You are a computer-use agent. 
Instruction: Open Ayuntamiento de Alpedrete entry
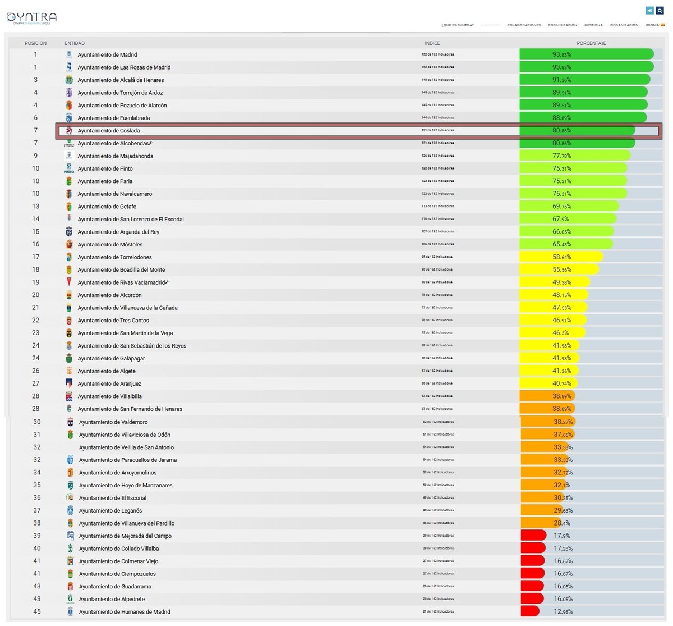pos(112,599)
